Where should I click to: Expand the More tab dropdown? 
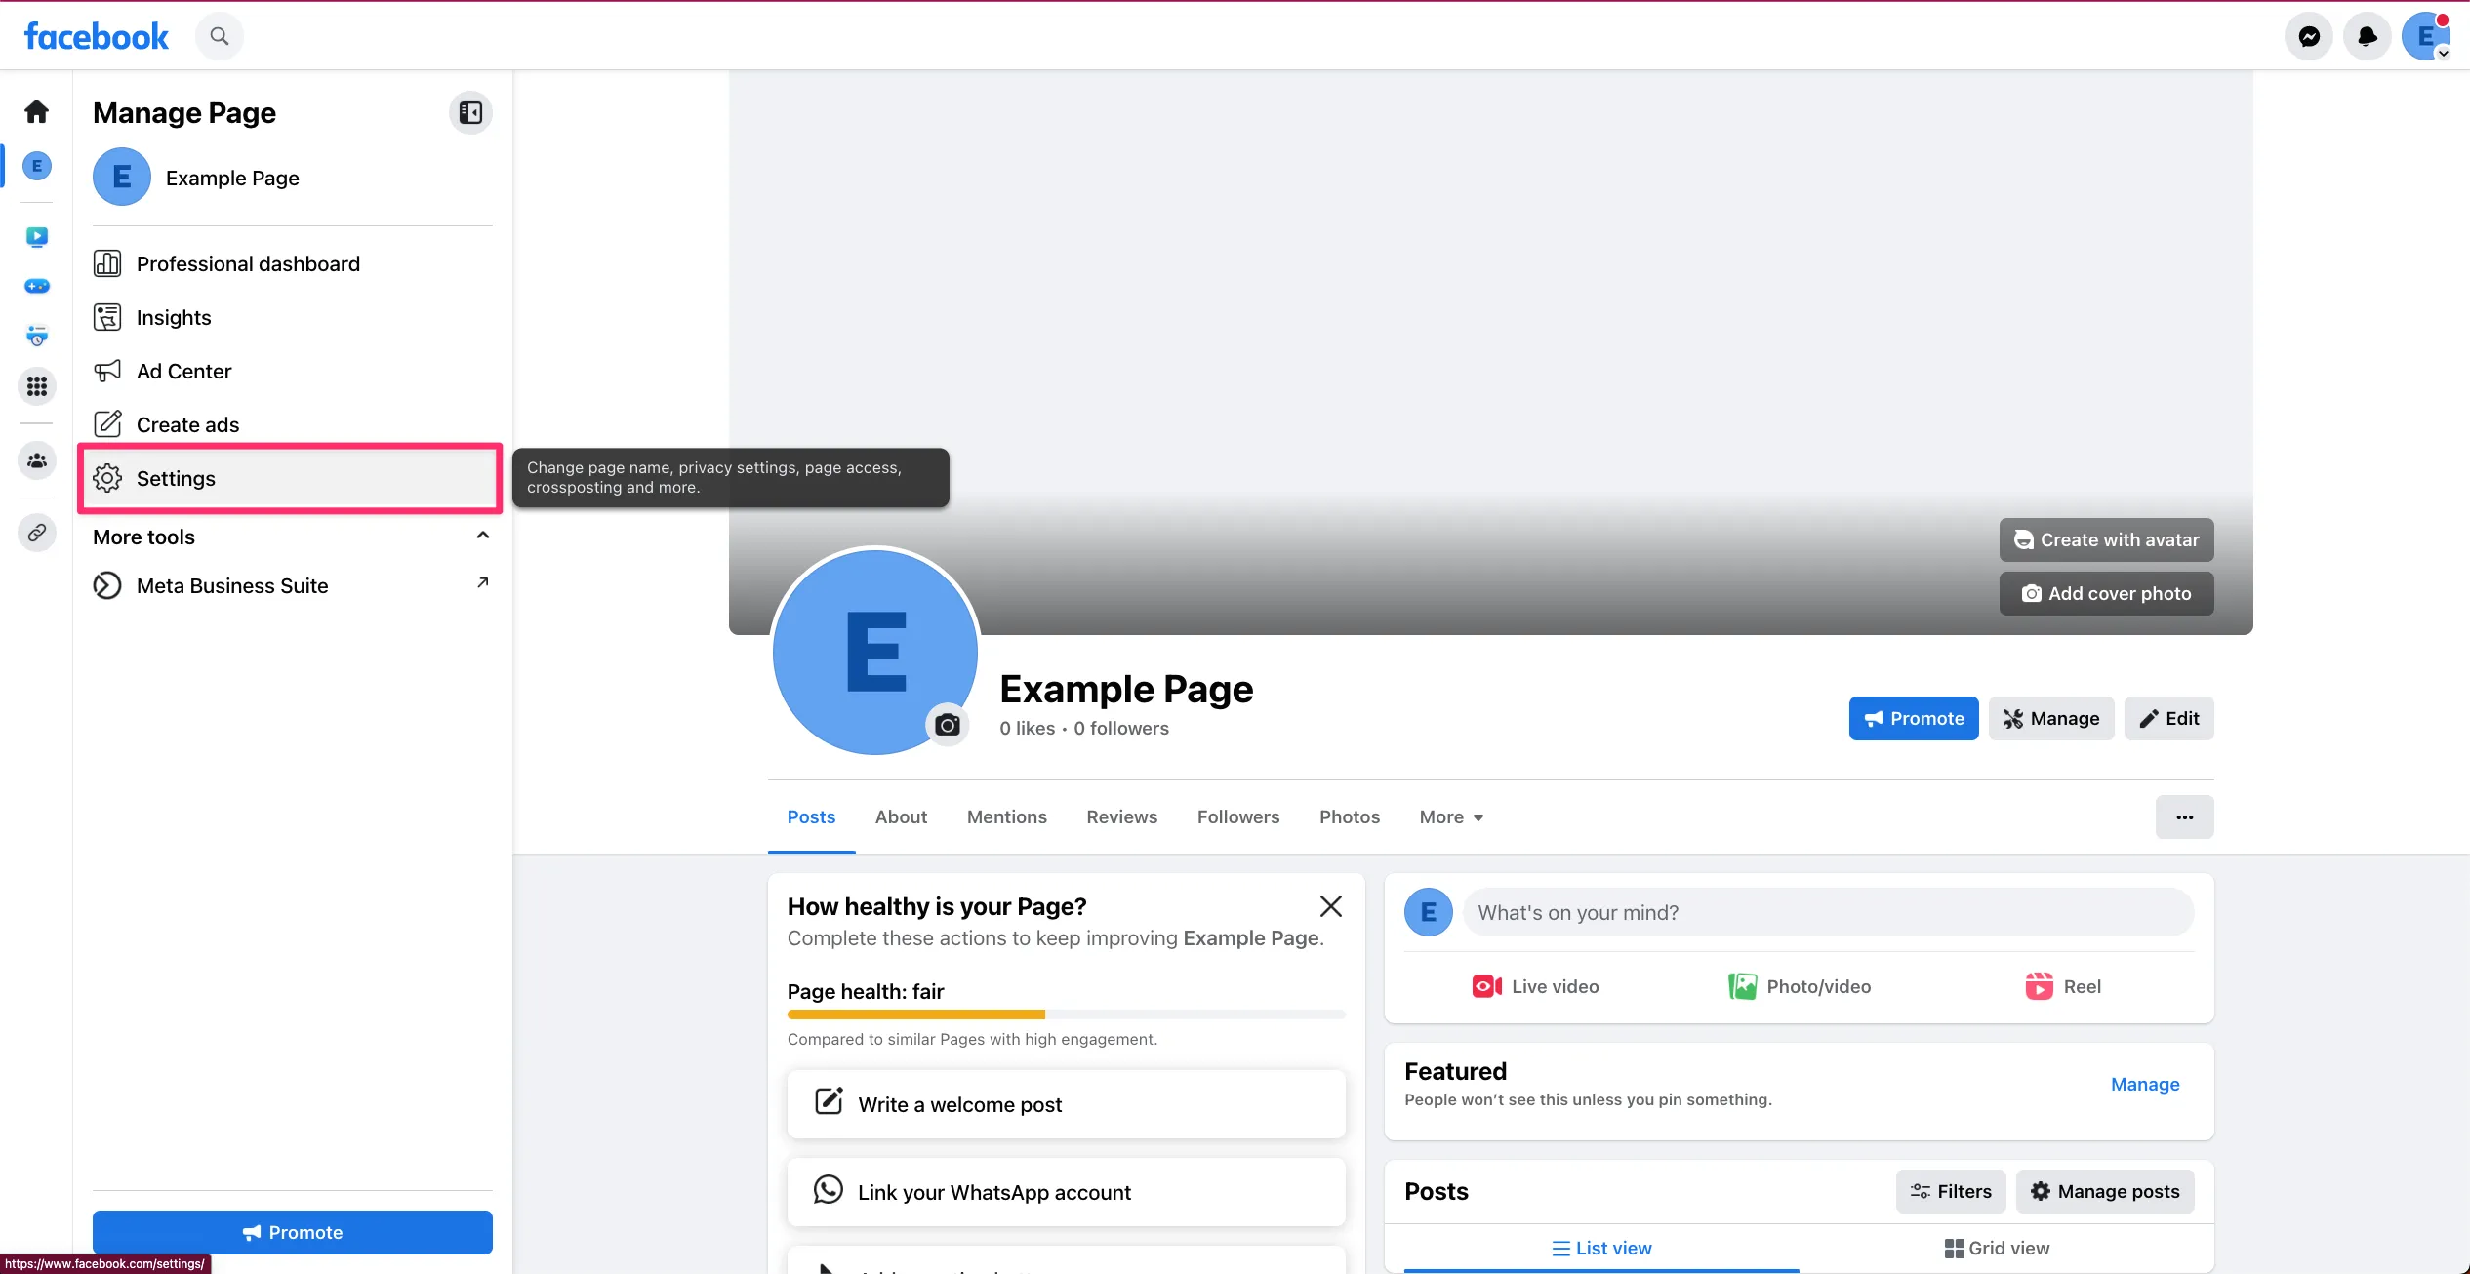1451,816
